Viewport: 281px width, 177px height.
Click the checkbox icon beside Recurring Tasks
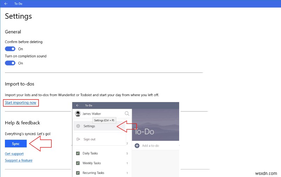click(78, 173)
